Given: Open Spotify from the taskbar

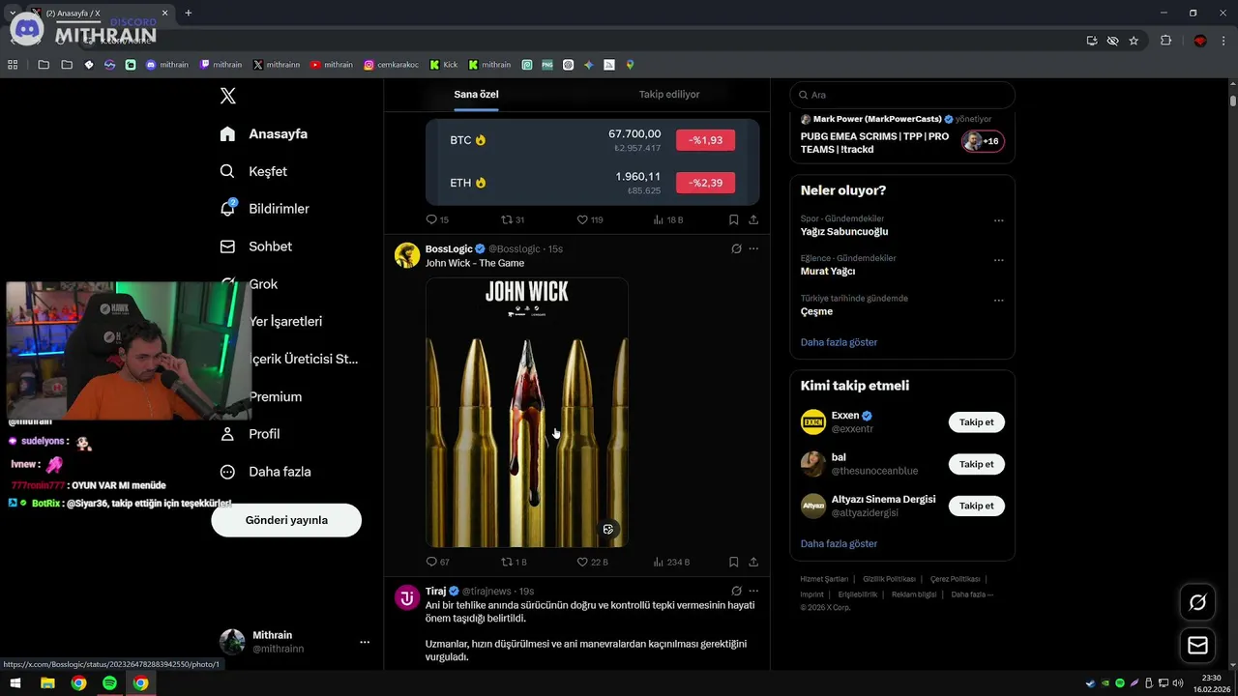Looking at the screenshot, I should click(109, 683).
